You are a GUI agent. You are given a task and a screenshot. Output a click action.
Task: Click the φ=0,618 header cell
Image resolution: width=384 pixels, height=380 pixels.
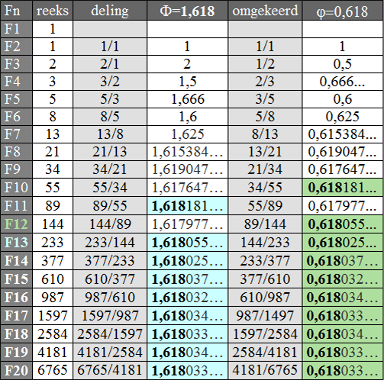[343, 11]
